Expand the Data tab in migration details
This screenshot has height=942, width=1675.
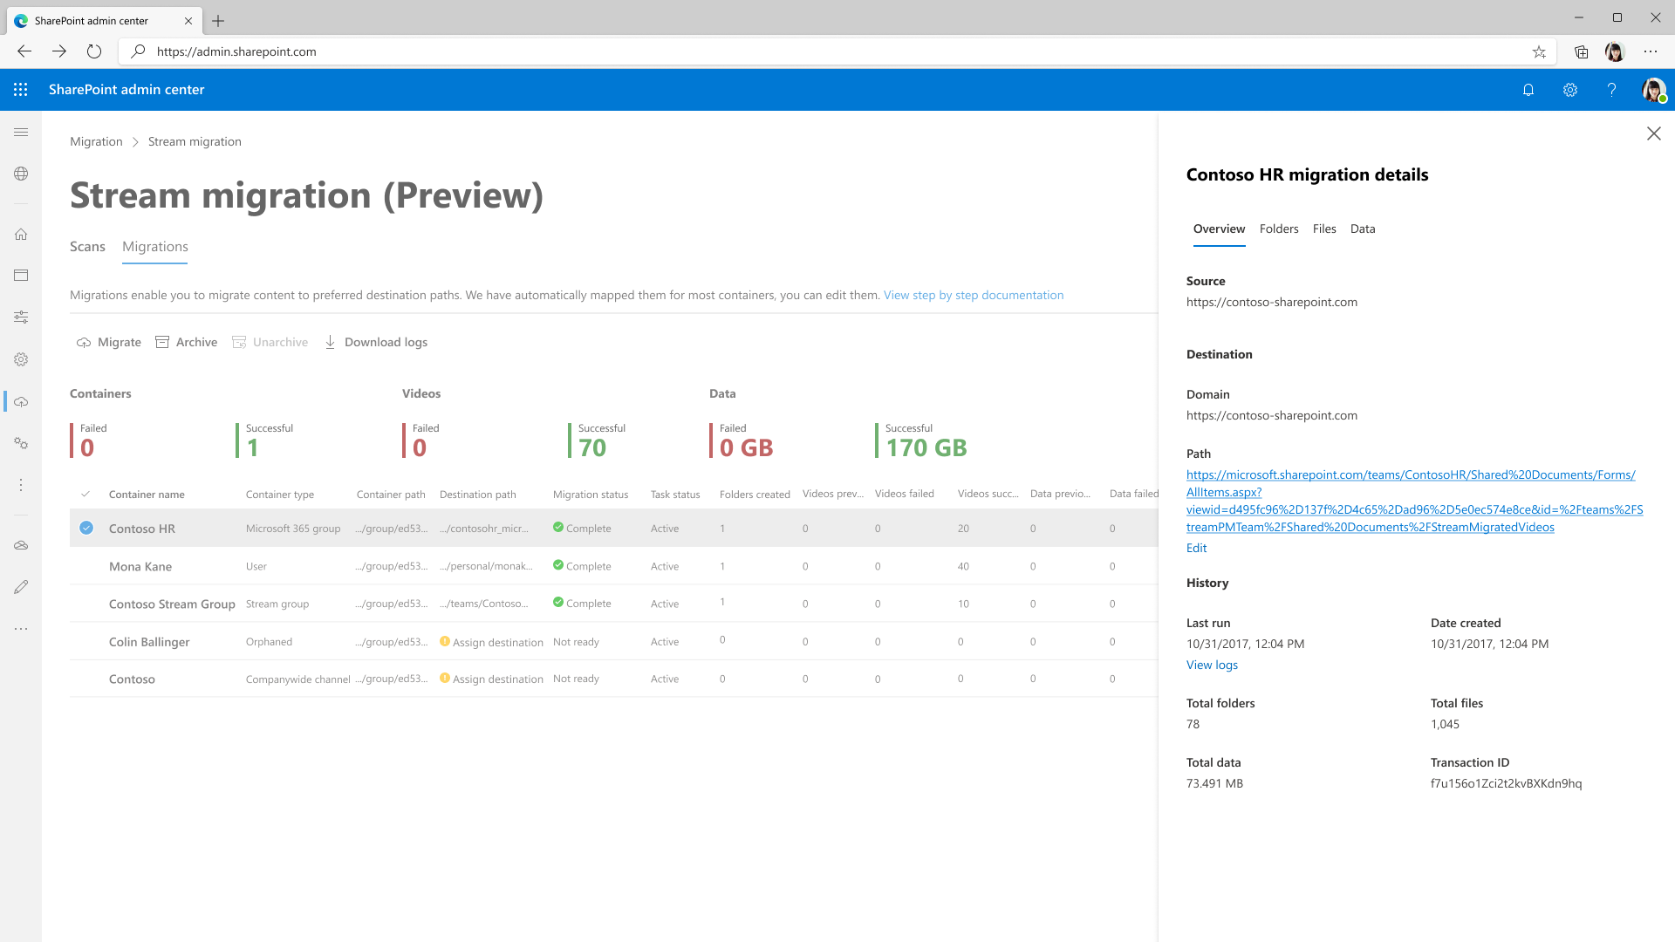[x=1362, y=228]
